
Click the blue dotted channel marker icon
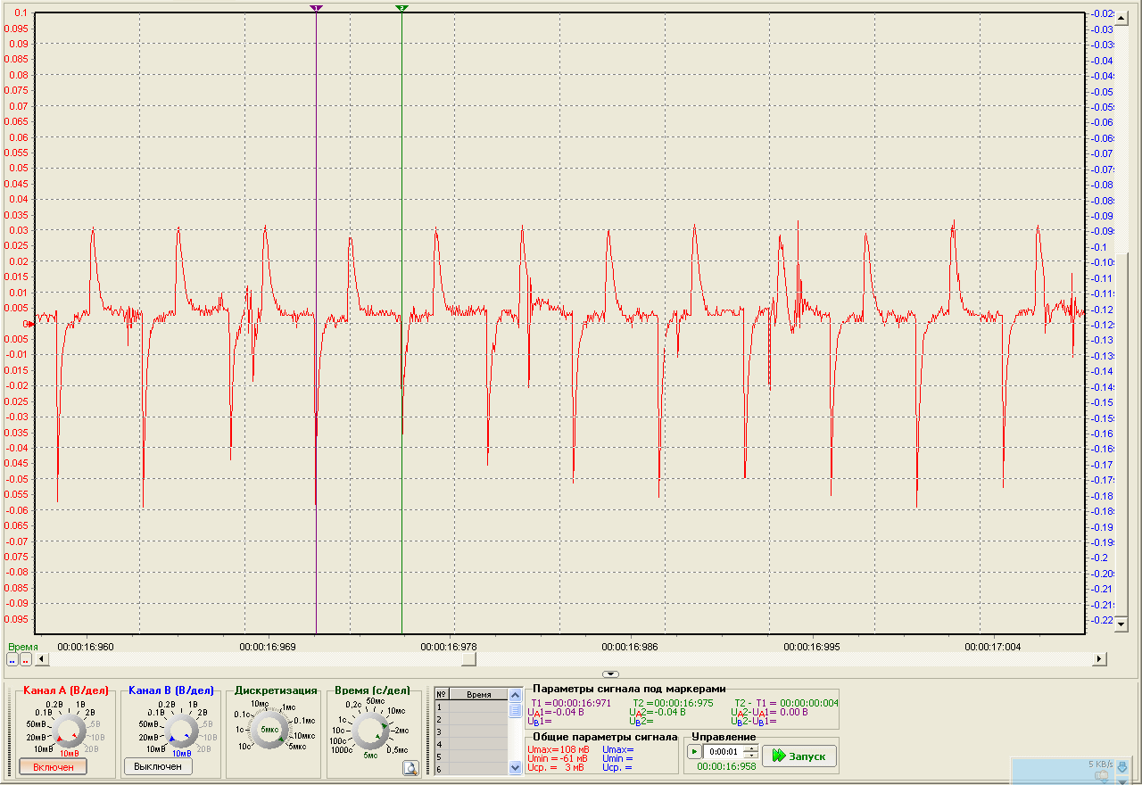tap(12, 660)
